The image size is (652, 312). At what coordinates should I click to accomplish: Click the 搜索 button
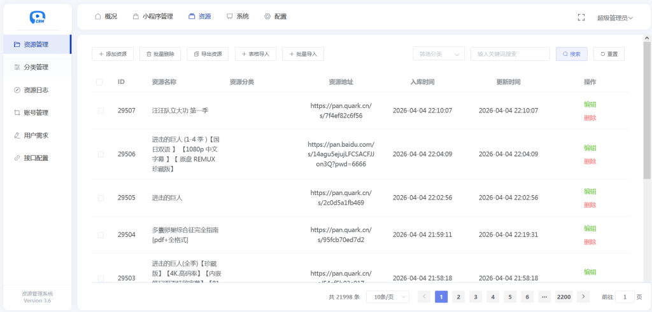click(572, 54)
